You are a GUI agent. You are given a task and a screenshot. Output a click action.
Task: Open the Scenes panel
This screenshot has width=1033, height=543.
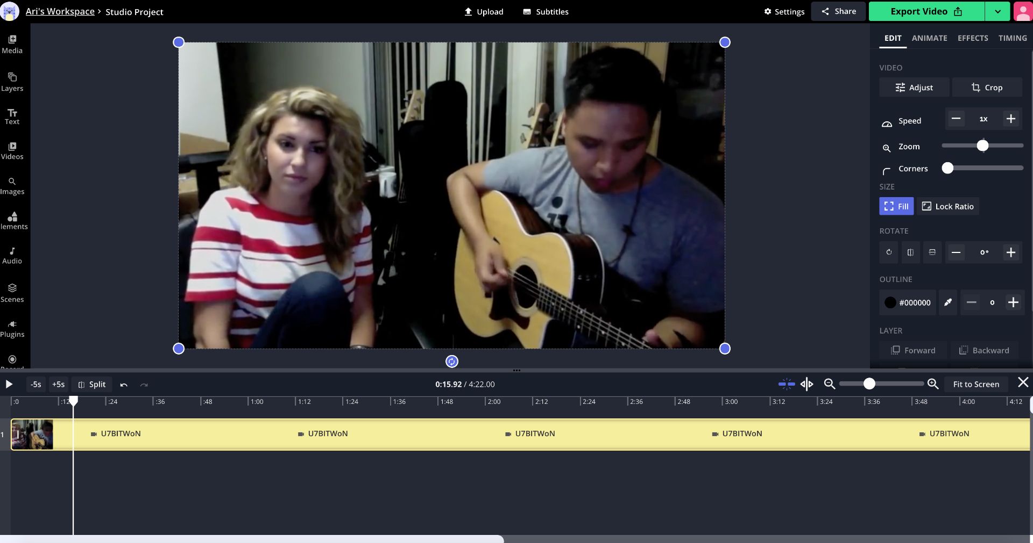click(x=12, y=293)
